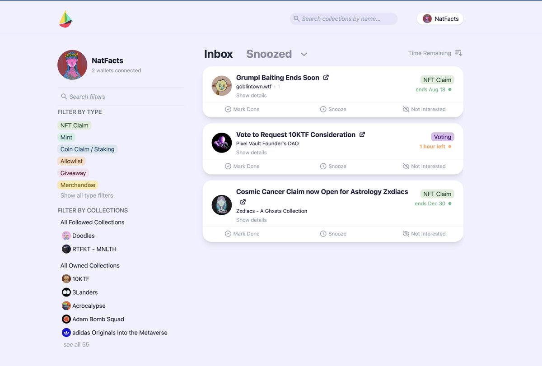Toggle Allowlist type filter
542x366 pixels.
(71, 161)
